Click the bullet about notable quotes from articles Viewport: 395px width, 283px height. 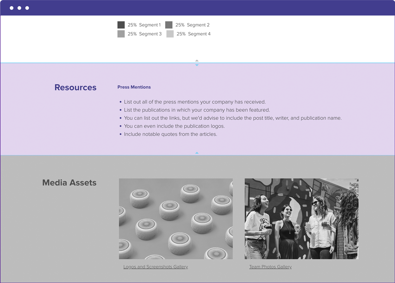pyautogui.click(x=170, y=134)
